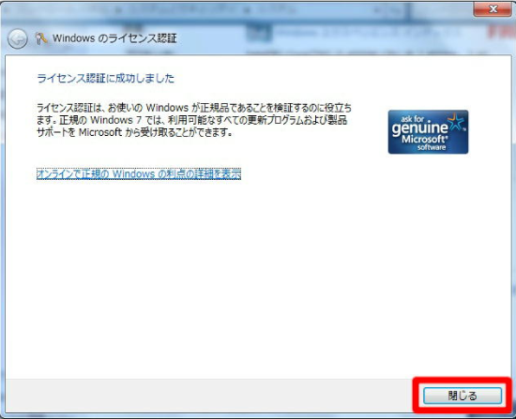
Task: Click the ask for genuine Microsoft badge
Action: pyautogui.click(x=428, y=132)
